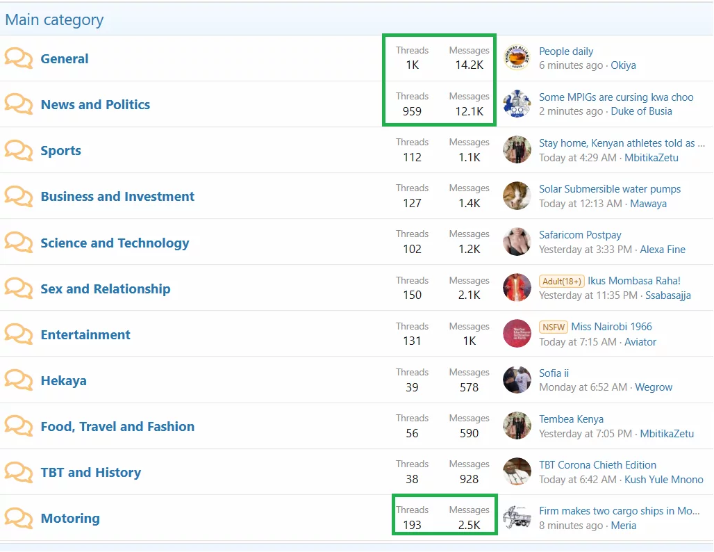
Task: Open user profile Wegrow
Action: [654, 387]
